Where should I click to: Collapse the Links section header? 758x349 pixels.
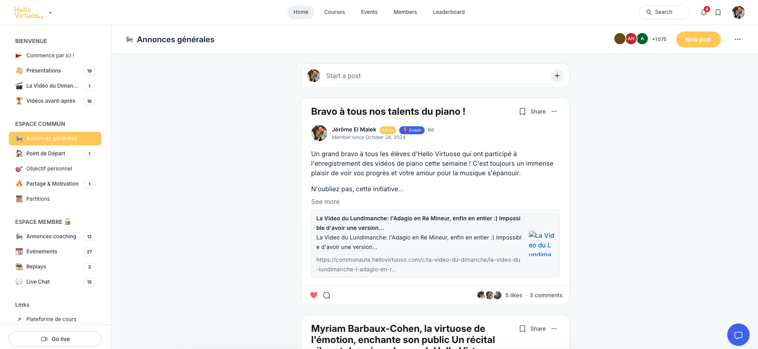22,305
